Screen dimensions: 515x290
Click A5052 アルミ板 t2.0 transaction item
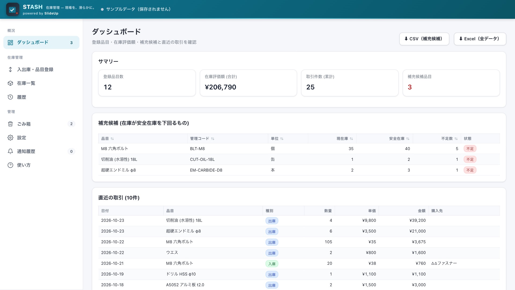coord(185,285)
